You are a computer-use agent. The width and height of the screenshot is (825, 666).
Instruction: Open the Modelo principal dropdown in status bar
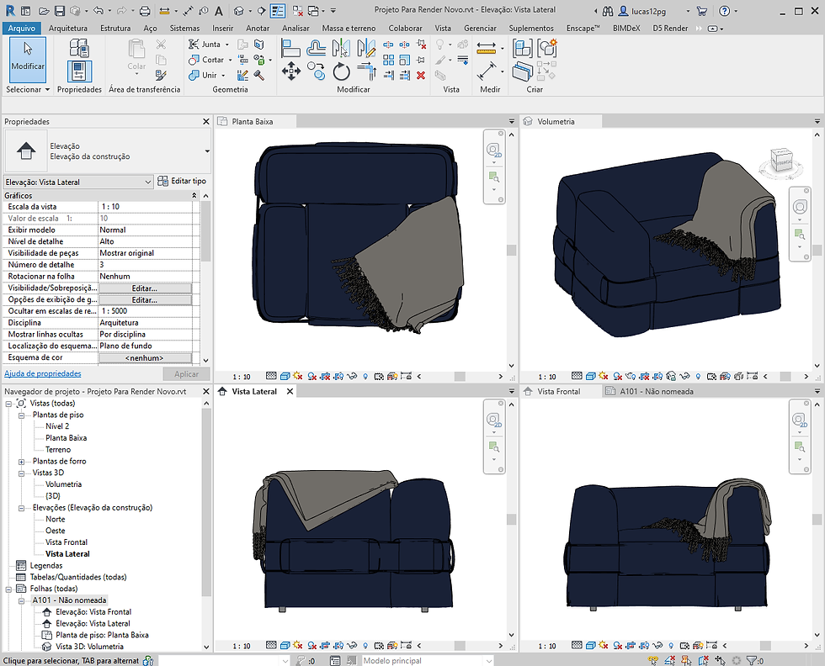pyautogui.click(x=489, y=661)
